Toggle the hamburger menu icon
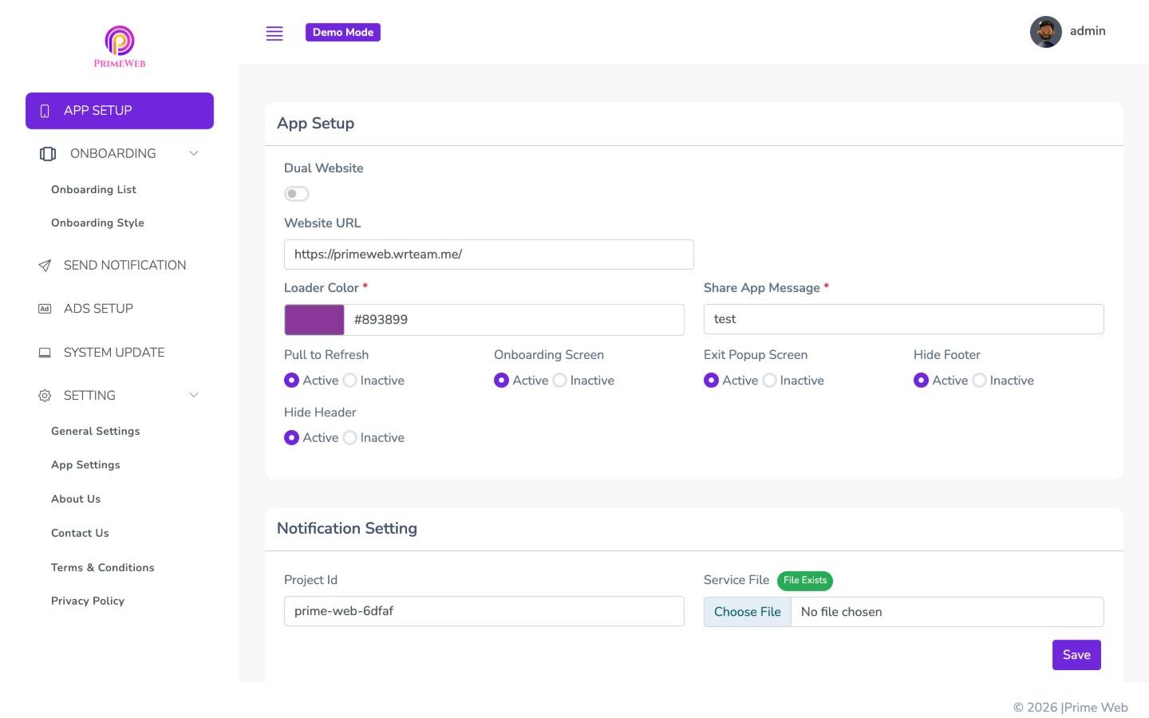The height and width of the screenshot is (718, 1149). (x=274, y=33)
